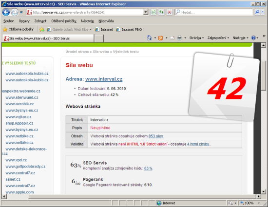Expand Home button dropdown arrow
Screen dimensions: 268x207
coord(155,38)
